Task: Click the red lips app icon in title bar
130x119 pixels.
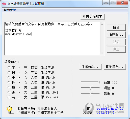Action: [4, 4]
